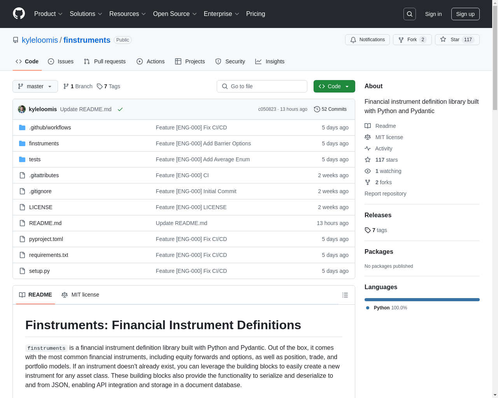
Task: Click the Sign in link
Action: coord(433,14)
